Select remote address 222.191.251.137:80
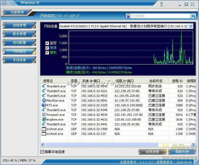 coord(129,115)
